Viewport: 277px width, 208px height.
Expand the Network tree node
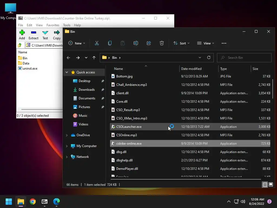pos(67,157)
